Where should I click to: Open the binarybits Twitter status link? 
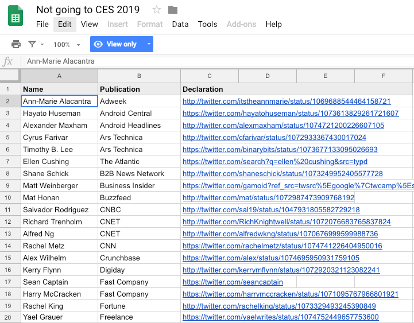click(x=280, y=150)
